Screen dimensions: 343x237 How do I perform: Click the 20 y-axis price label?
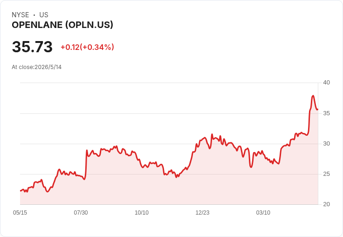click(x=326, y=204)
